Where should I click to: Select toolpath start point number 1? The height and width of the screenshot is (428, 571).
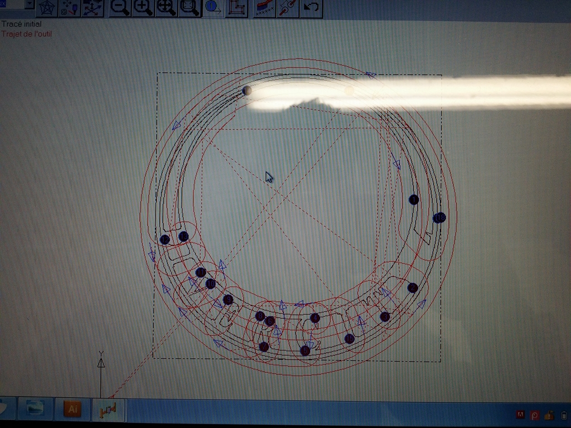point(414,200)
